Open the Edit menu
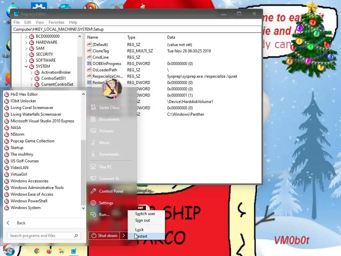This screenshot has height=256, width=341. [x=28, y=22]
